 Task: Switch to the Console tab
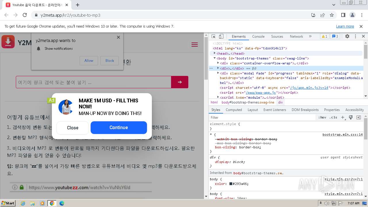point(258,37)
